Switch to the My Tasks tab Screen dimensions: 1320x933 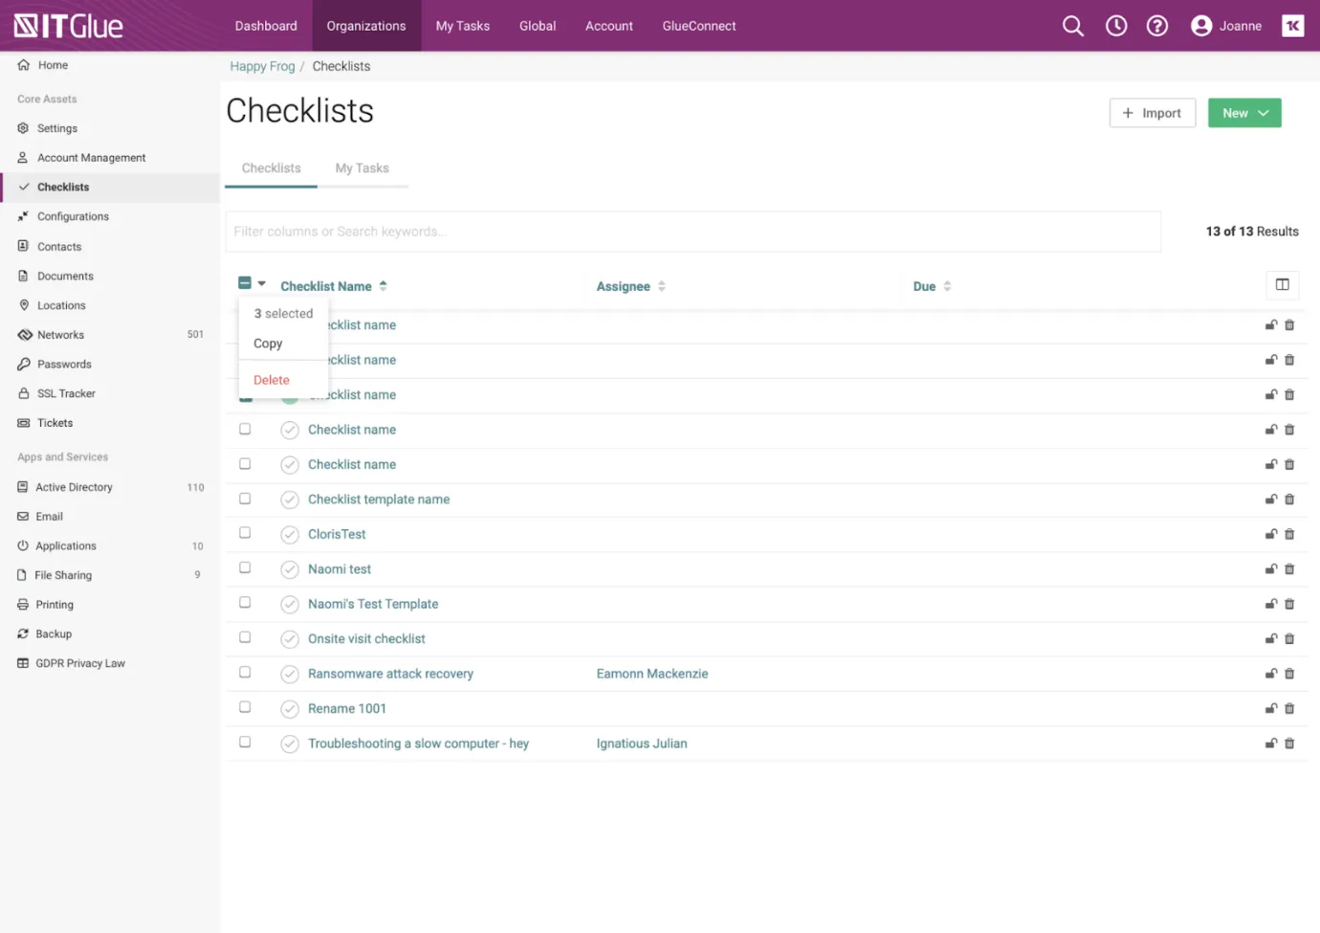(362, 168)
